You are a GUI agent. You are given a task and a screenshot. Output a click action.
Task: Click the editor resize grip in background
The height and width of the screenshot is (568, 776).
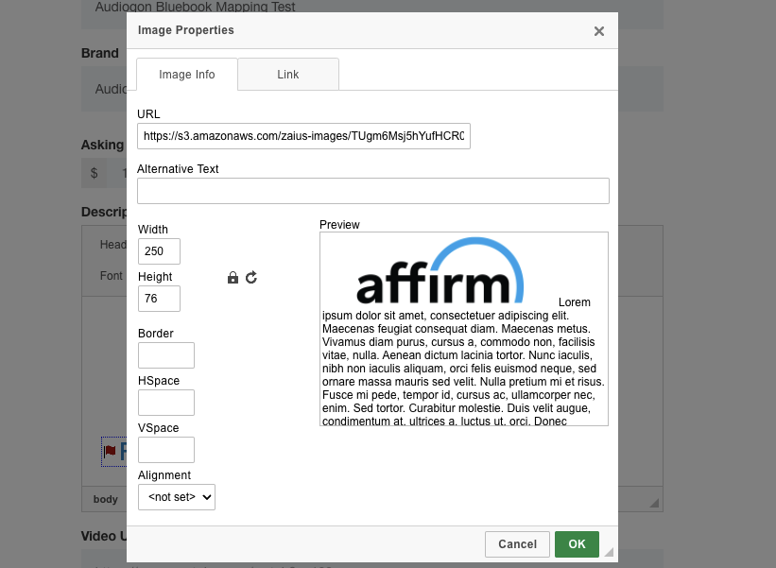point(654,503)
